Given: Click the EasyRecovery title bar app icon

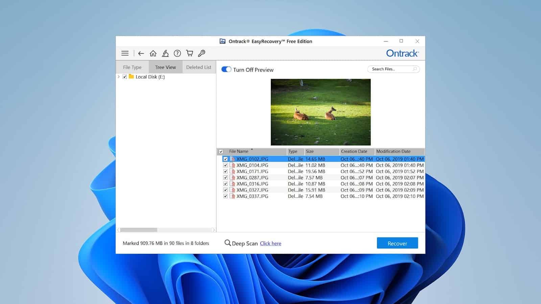Looking at the screenshot, I should tap(222, 41).
